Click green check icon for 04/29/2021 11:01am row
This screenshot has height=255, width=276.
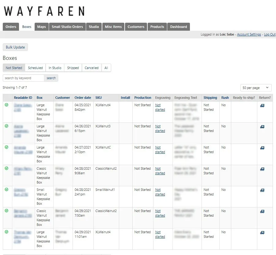[6, 232]
